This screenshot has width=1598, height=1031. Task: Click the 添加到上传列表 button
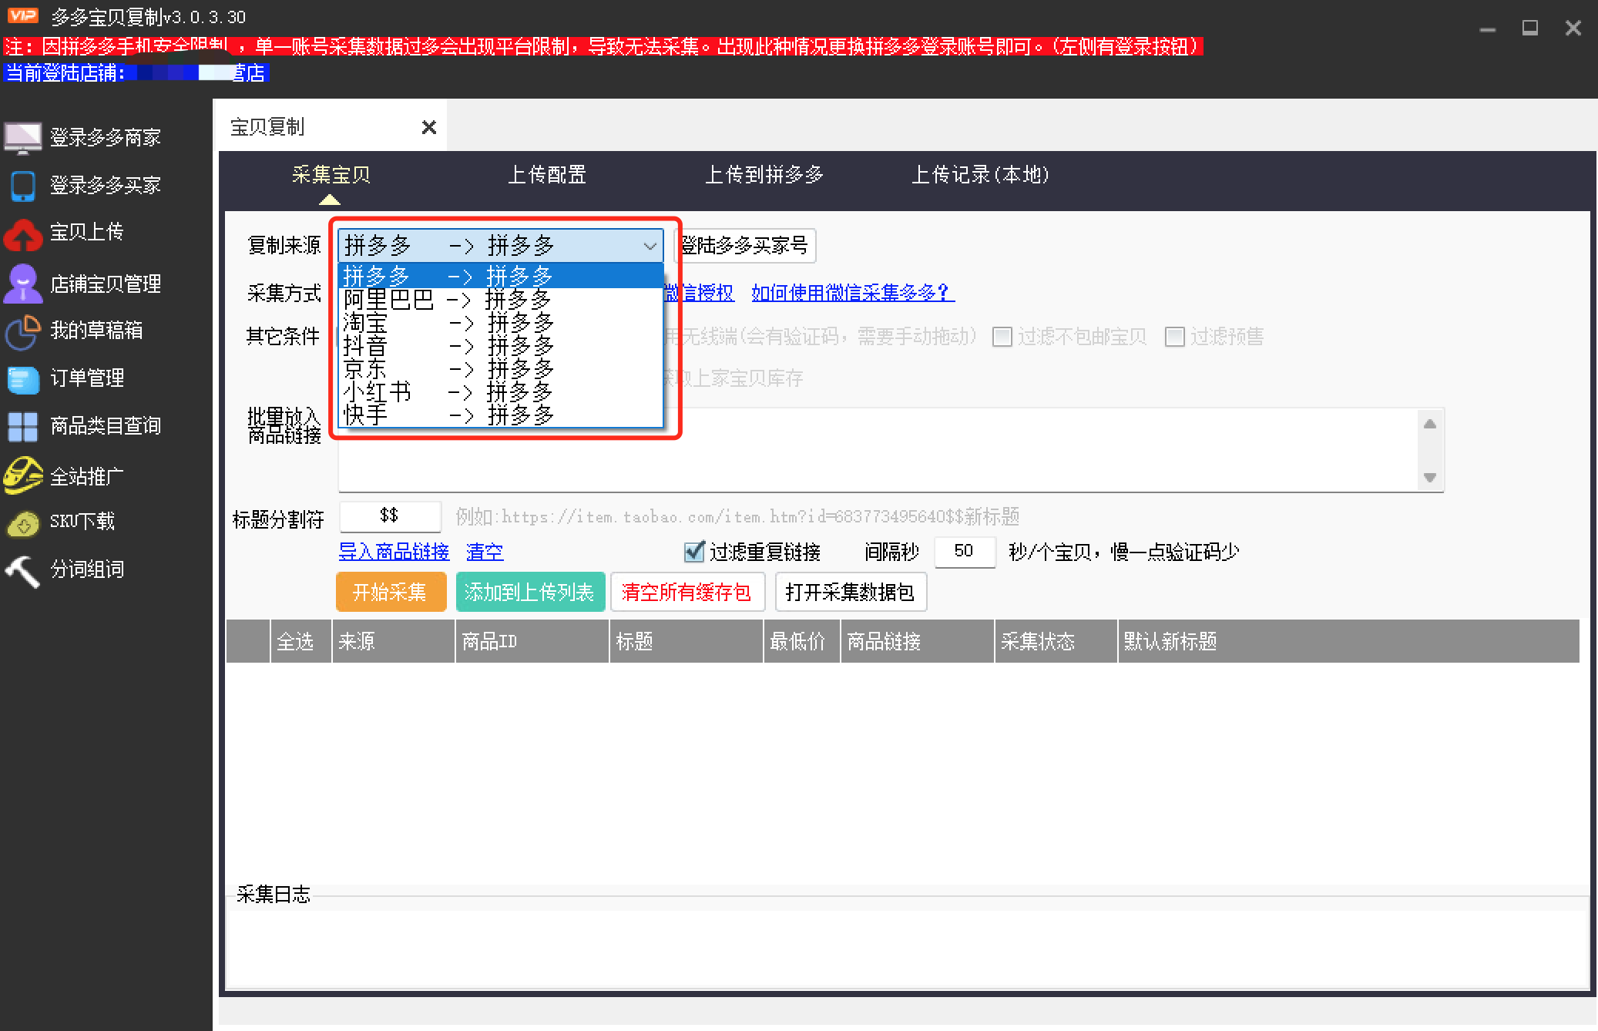click(x=530, y=592)
